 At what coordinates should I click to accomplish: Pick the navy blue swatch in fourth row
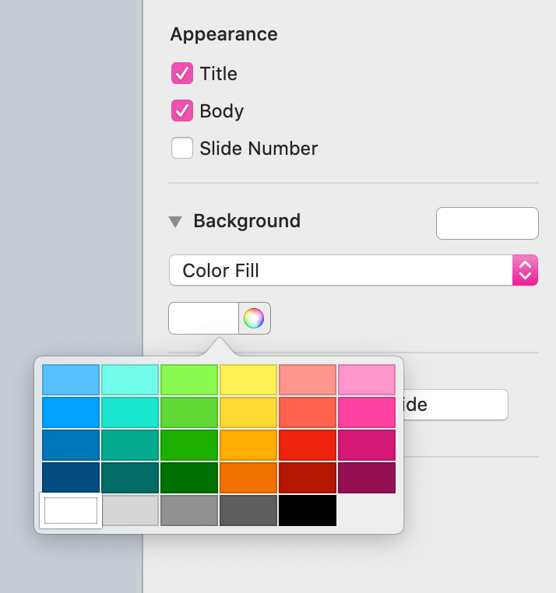[71, 477]
